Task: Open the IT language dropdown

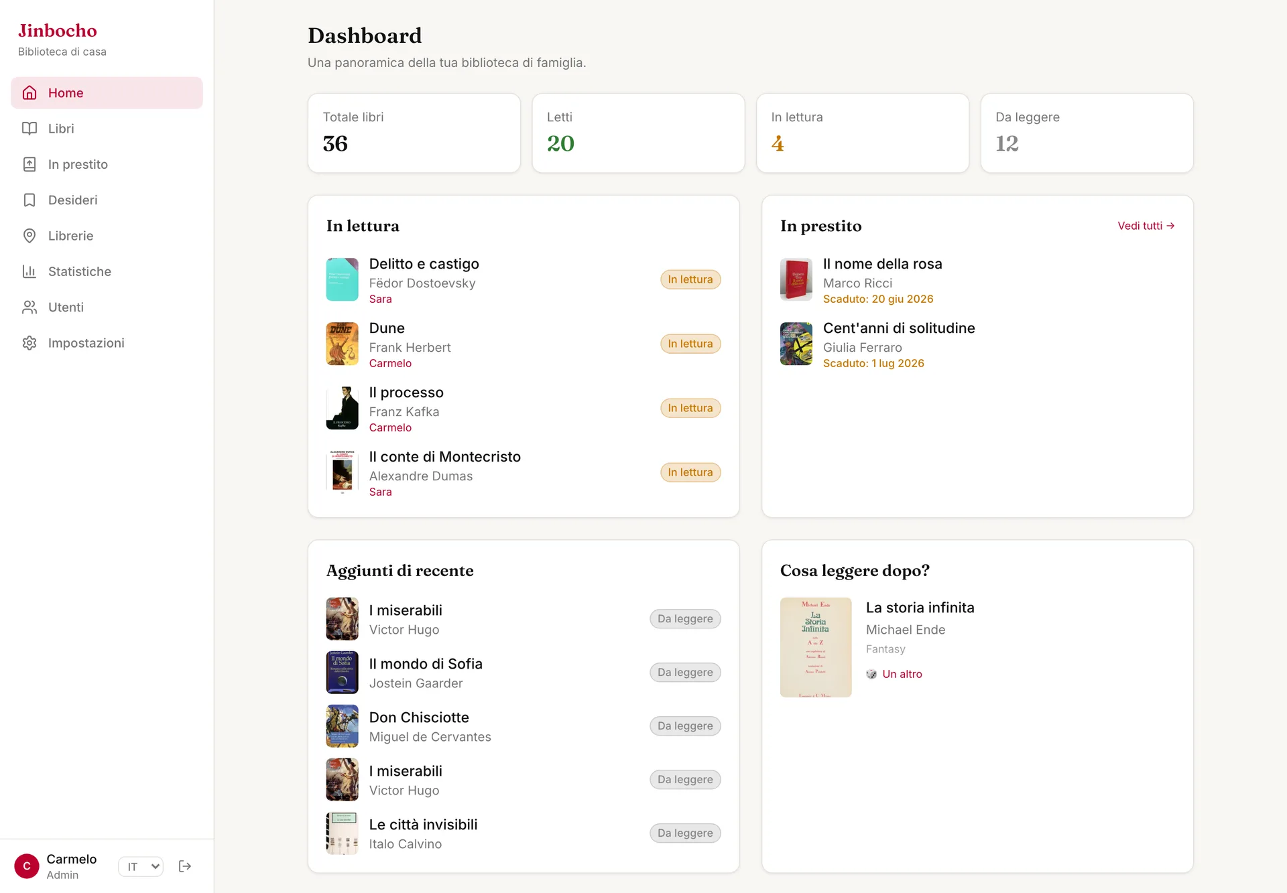Action: coord(141,866)
